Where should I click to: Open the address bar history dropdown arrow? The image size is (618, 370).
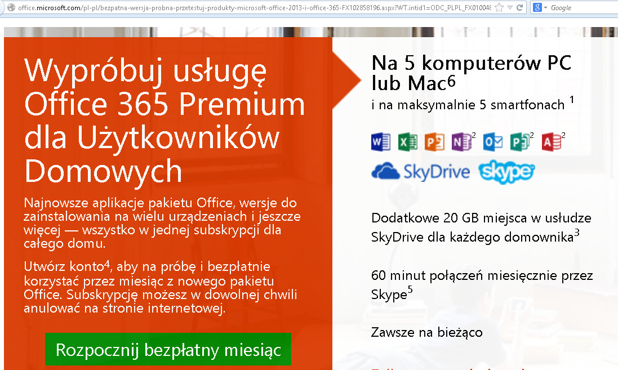[x=509, y=8]
